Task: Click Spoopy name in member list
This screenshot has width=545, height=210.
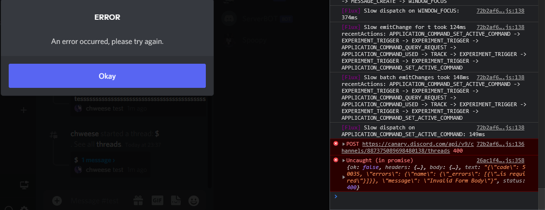Action: (x=255, y=40)
